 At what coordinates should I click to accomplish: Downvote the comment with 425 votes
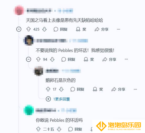tap(45, 29)
